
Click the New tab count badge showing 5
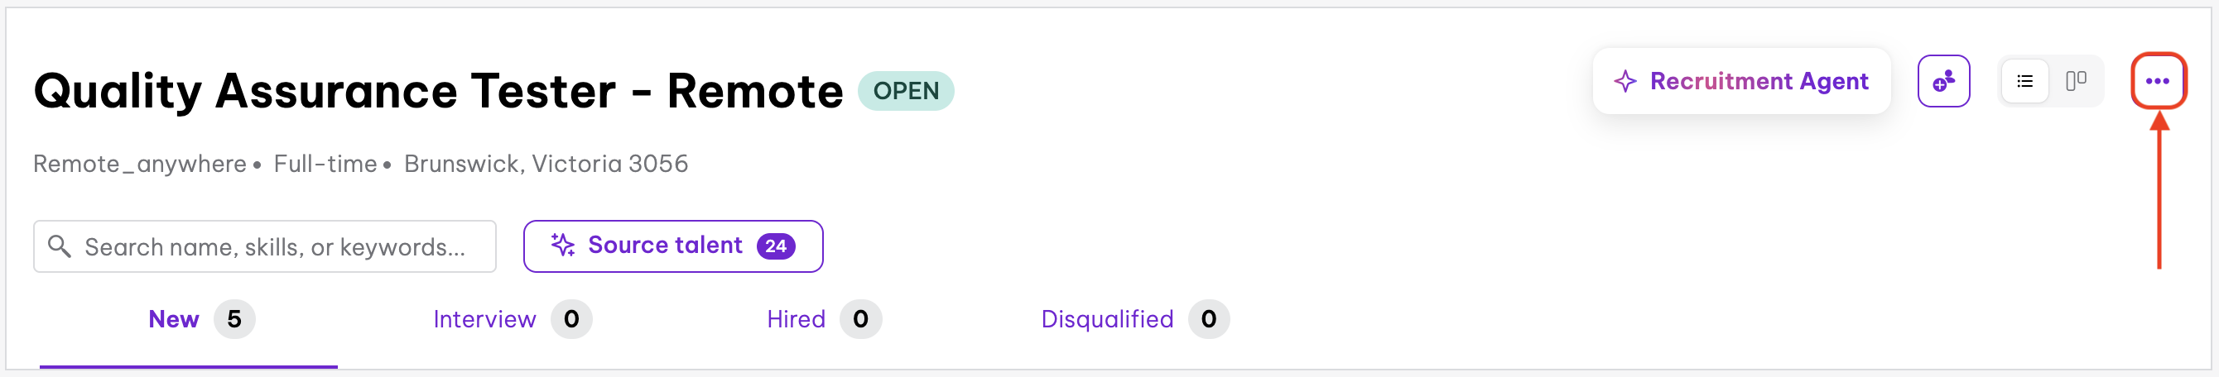pyautogui.click(x=234, y=319)
